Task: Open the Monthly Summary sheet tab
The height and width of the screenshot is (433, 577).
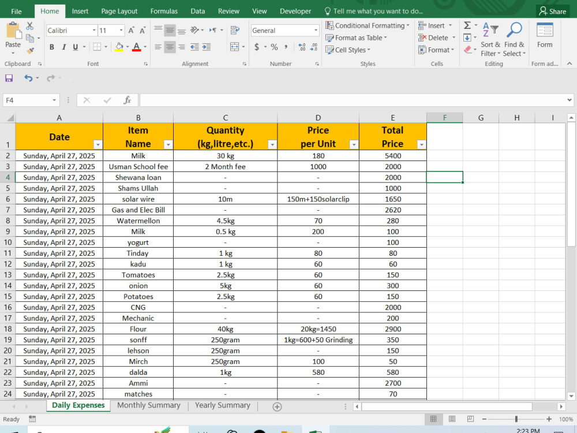Action: 149,405
